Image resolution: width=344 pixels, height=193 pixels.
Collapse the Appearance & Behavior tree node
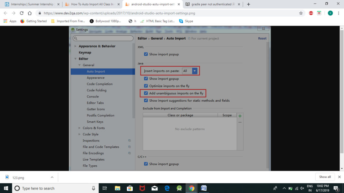click(75, 46)
